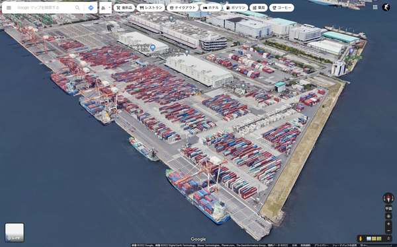
Task: Filter by 食料品 groceries chip
Action: (x=124, y=7)
